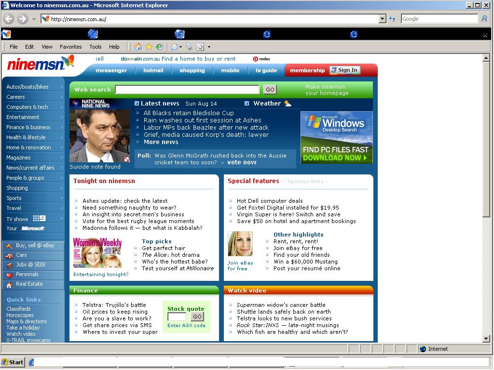Click the TV shows Nine channel logo
The width and height of the screenshot is (494, 370).
click(x=40, y=218)
